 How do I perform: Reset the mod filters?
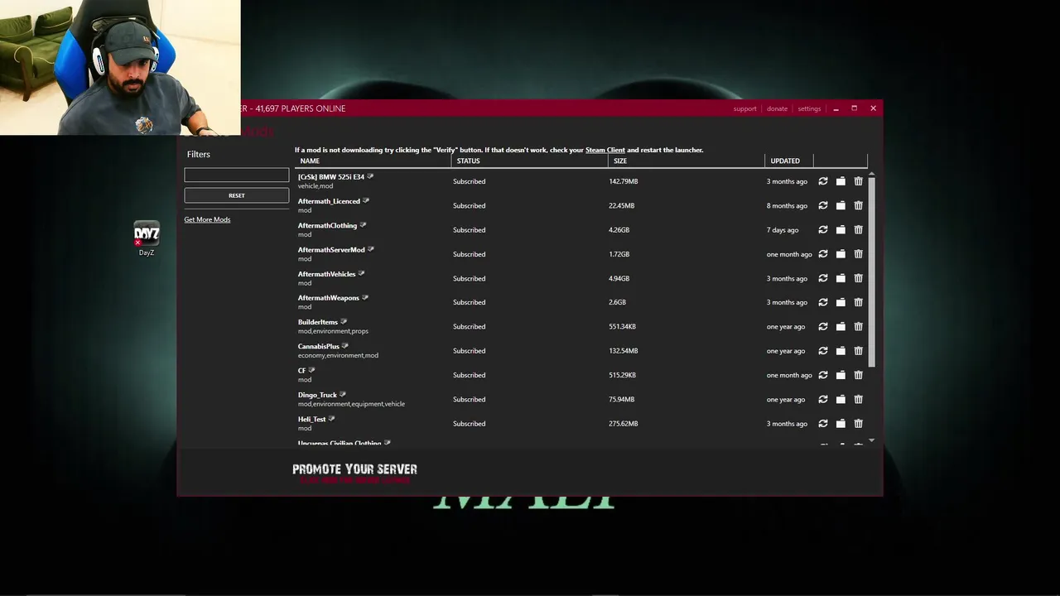click(237, 195)
